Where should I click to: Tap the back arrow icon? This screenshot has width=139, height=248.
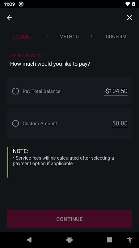(10, 18)
